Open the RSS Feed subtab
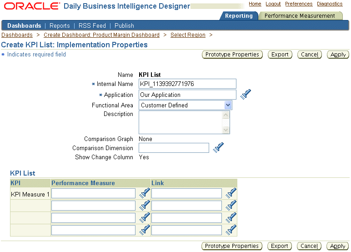 click(92, 25)
